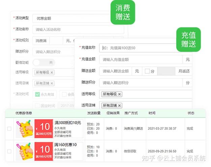This screenshot has width=211, height=167.
Task: Click the timestamp 2021-03-27 20:38:37
Action: [x=162, y=129]
